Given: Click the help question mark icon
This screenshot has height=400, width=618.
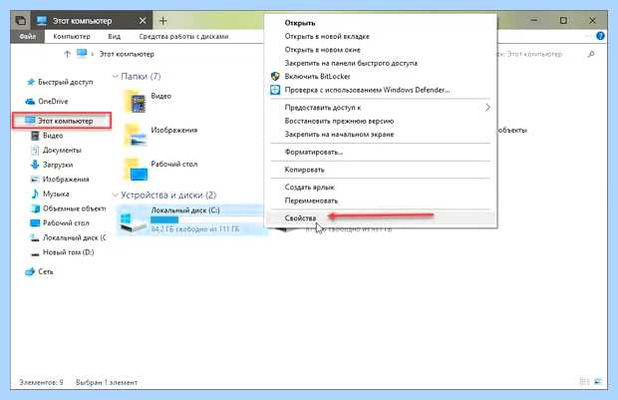Looking at the screenshot, I should [600, 36].
